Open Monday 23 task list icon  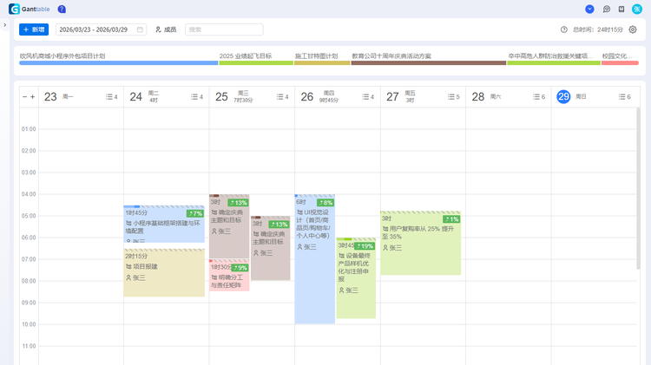(x=112, y=97)
